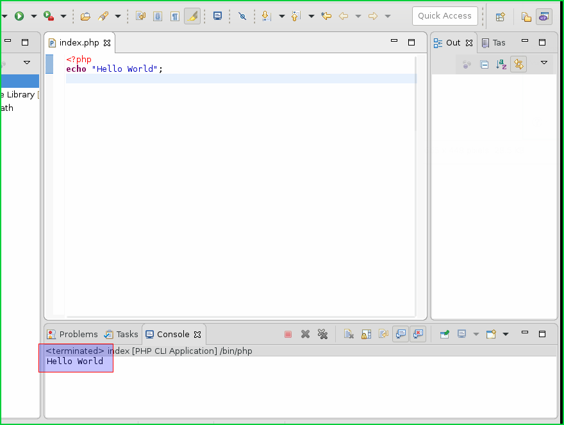Open the Previous Annotation dropdown arrow
The height and width of the screenshot is (425, 564).
tap(311, 16)
